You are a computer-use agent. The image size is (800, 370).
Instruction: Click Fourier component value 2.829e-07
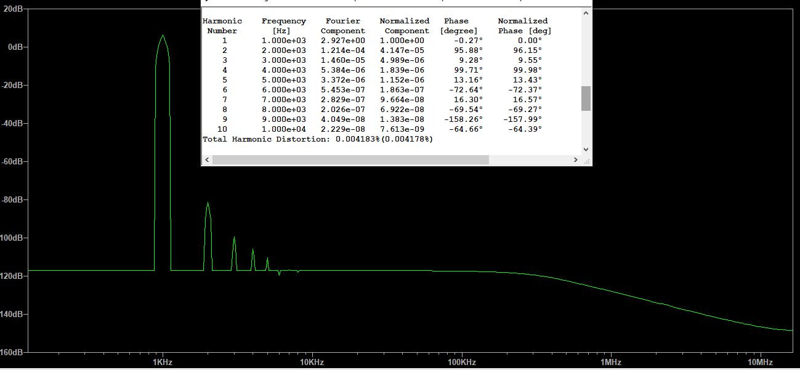[x=343, y=100]
